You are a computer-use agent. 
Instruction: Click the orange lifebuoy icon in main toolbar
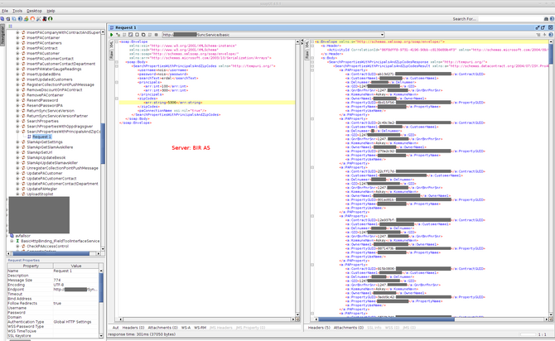coord(32,19)
